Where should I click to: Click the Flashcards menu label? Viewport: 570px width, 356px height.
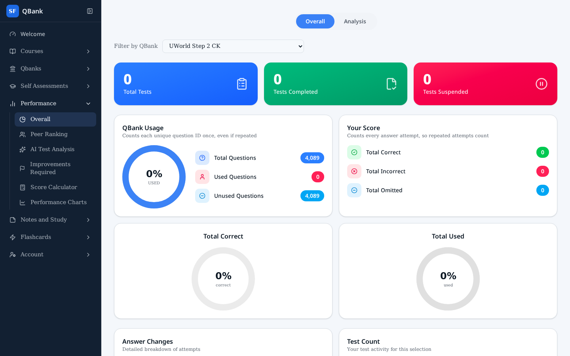[x=36, y=237]
